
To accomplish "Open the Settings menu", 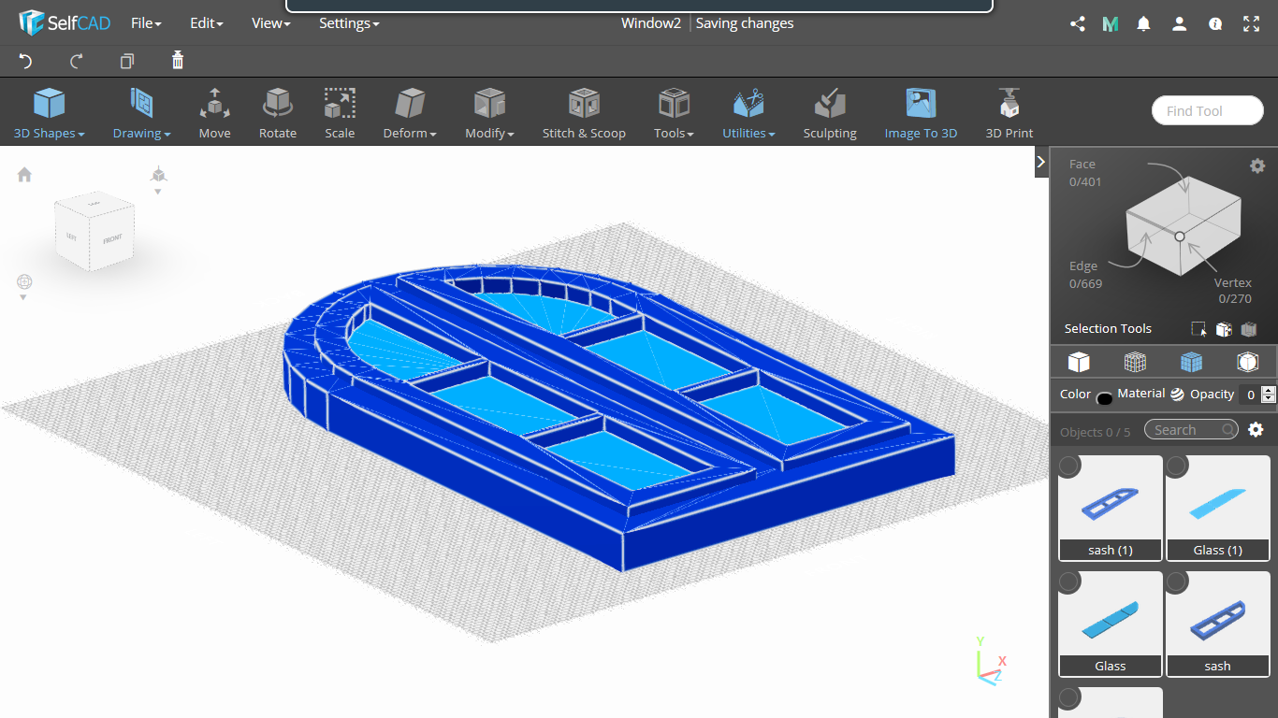I will [x=349, y=23].
